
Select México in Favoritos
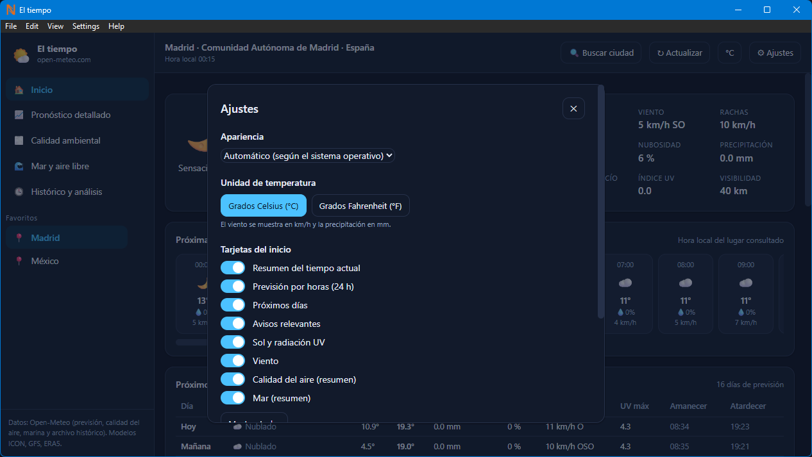[67, 261]
